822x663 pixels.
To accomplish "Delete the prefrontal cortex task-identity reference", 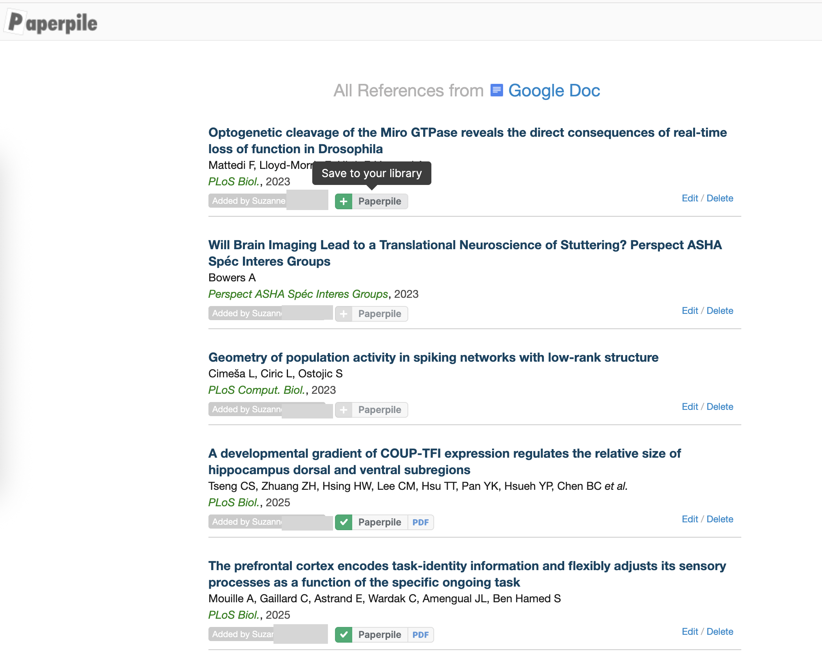I will (720, 632).
